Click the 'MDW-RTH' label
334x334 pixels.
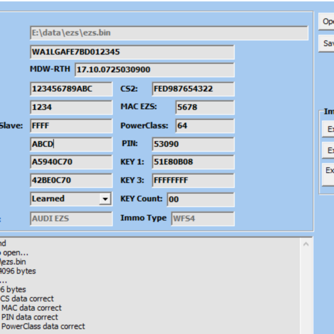pyautogui.click(x=50, y=69)
